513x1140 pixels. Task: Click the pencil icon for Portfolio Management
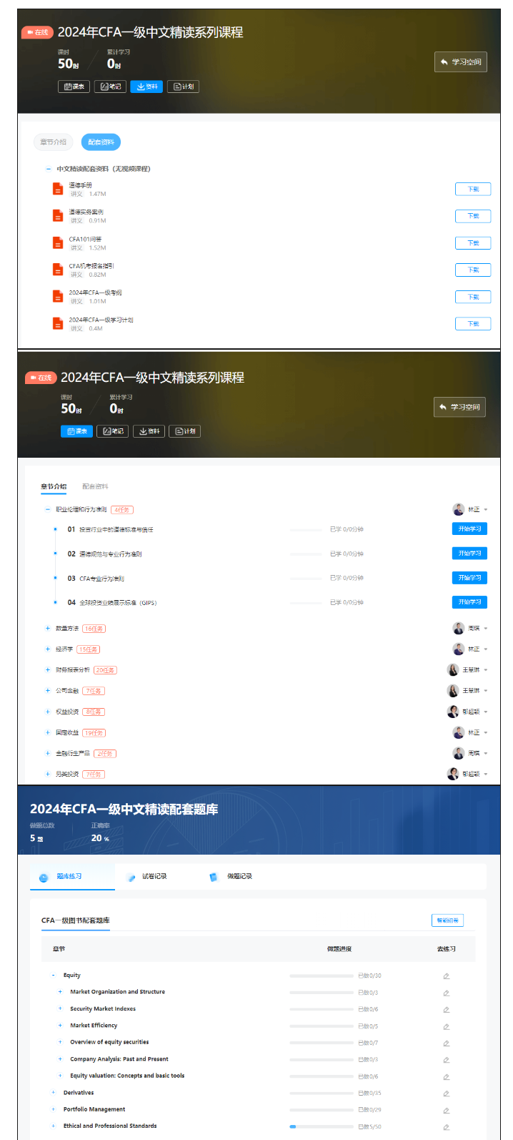446,1111
